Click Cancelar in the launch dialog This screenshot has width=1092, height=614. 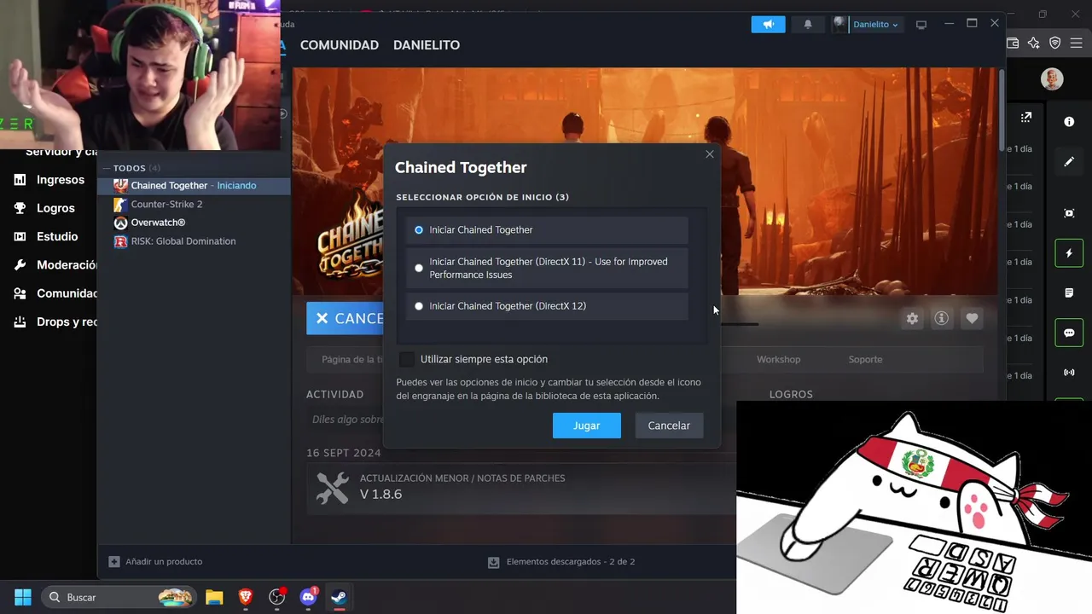669,426
